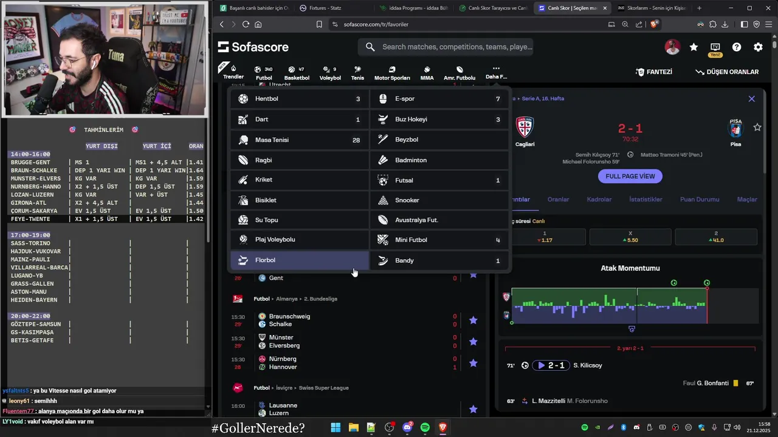Switch to the İstatistikler tab
The height and width of the screenshot is (437, 778).
coord(645,199)
